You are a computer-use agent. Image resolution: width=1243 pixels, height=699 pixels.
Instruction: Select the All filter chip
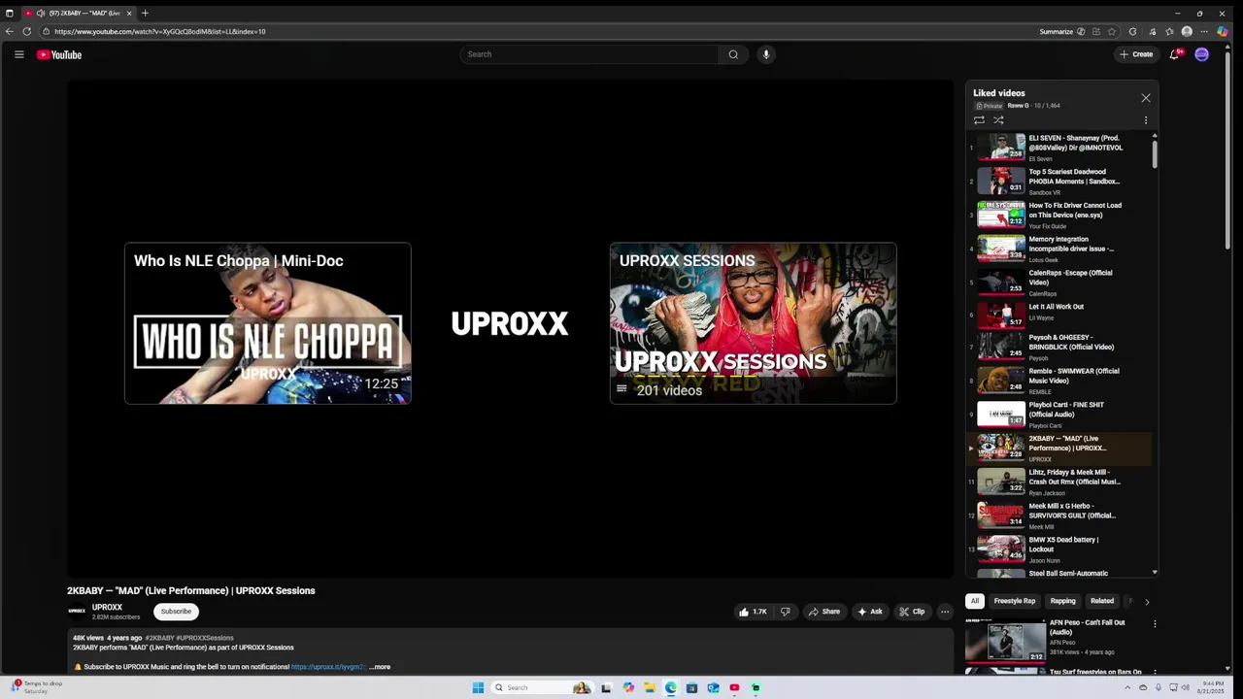[x=975, y=601]
